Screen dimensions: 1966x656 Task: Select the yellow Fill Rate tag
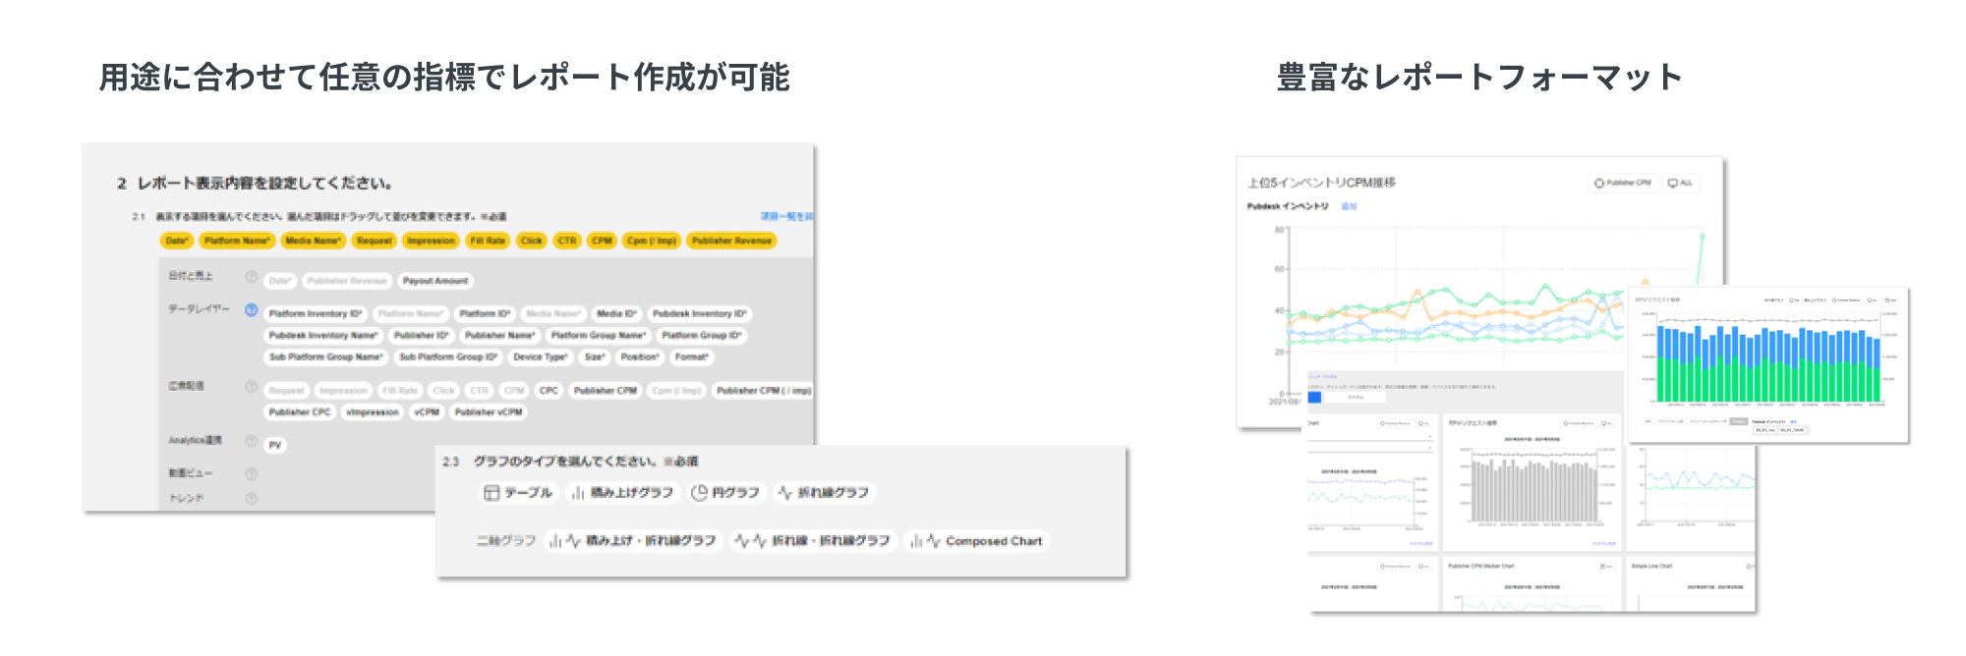487,241
